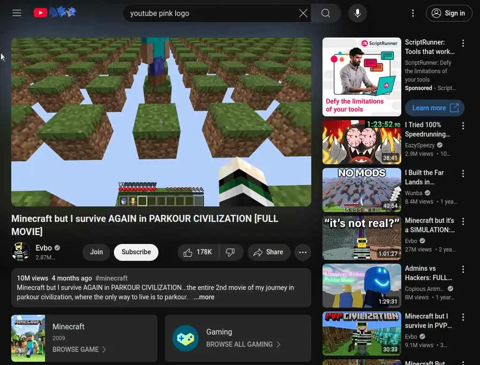Image resolution: width=480 pixels, height=365 pixels.
Task: Click the Gaming controller heart icon
Action: coord(186,338)
